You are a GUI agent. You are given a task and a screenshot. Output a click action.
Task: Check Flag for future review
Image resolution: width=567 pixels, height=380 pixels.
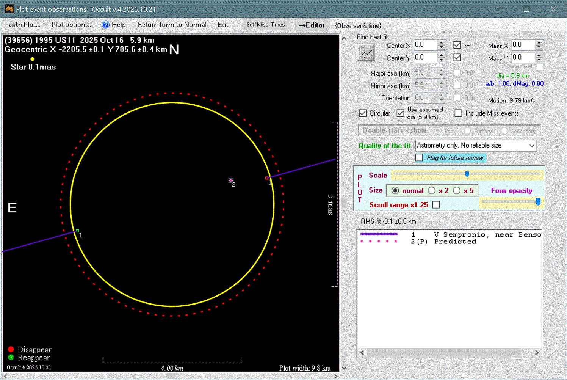419,158
